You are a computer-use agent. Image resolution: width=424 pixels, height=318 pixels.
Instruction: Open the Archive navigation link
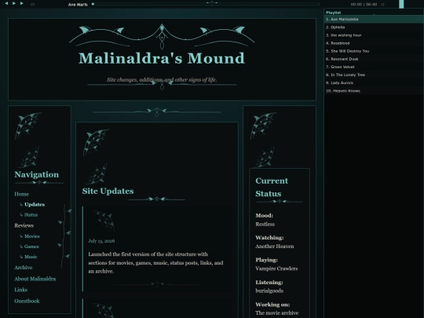point(24,268)
